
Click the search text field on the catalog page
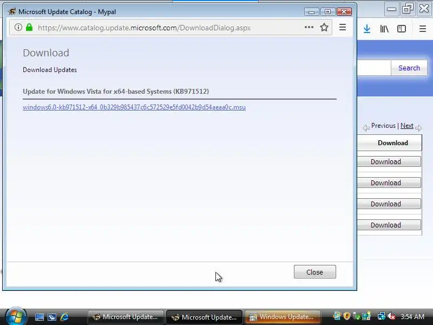click(x=374, y=68)
